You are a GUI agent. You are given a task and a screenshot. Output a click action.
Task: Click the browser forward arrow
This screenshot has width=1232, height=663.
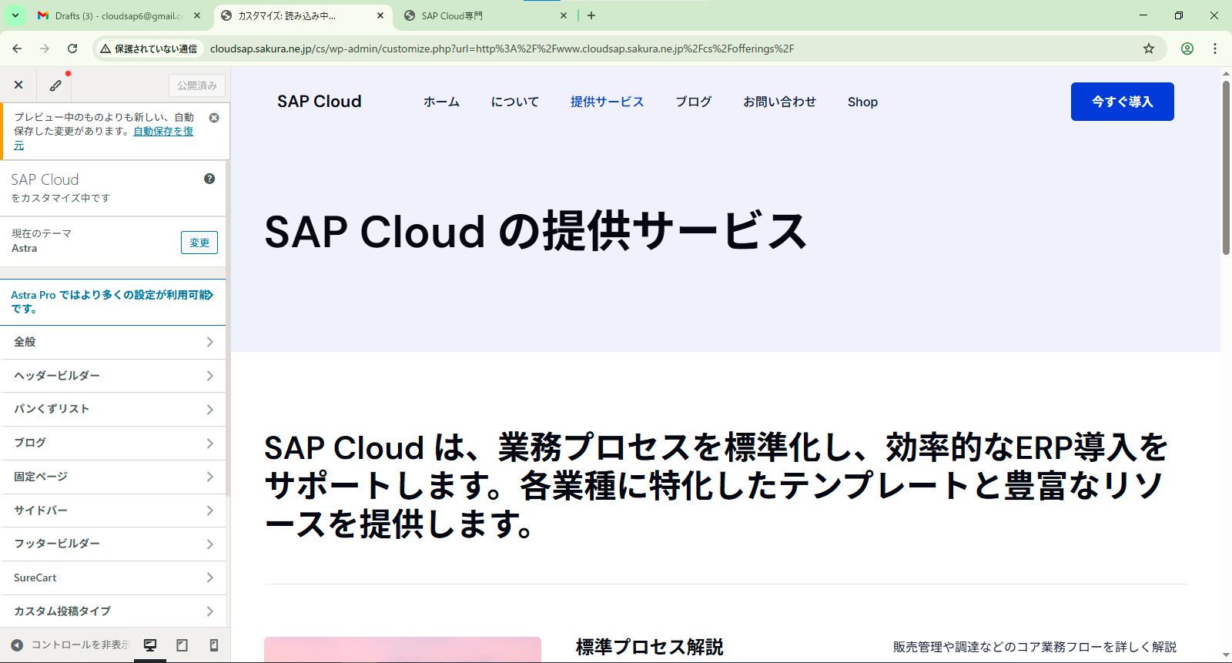click(x=45, y=49)
